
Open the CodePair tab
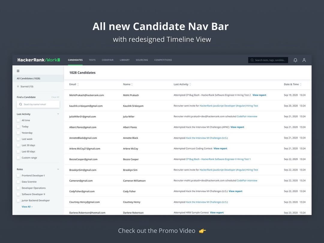[107, 60]
